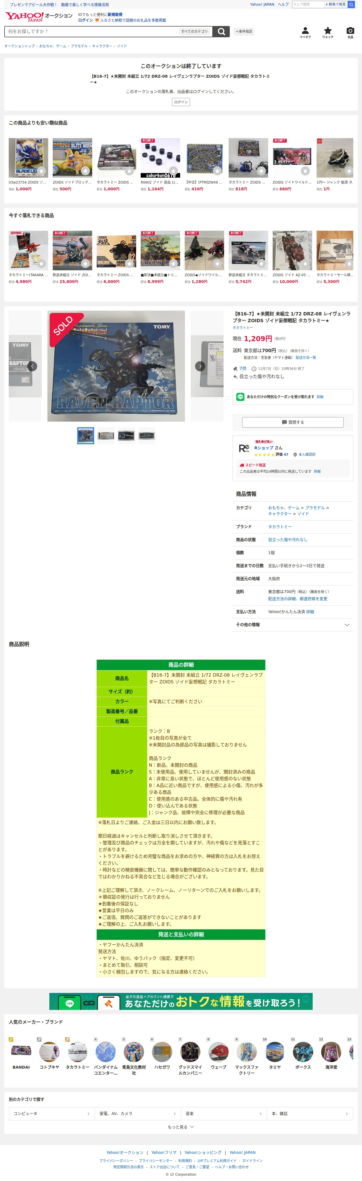The image size is (362, 1181).
Task: Click ゾイド breadcrumb
Action: click(x=122, y=46)
